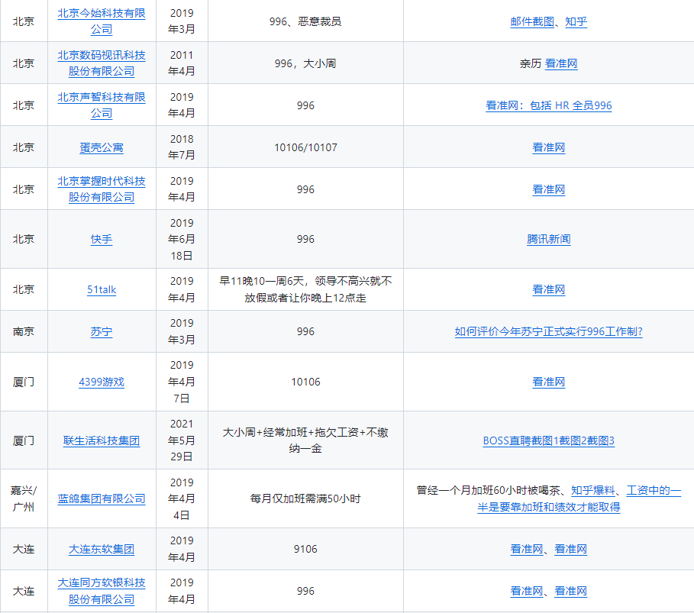The width and height of the screenshot is (694, 613).
Task: Open second 看准网 link in 大连同方软银 row
Action: click(571, 591)
